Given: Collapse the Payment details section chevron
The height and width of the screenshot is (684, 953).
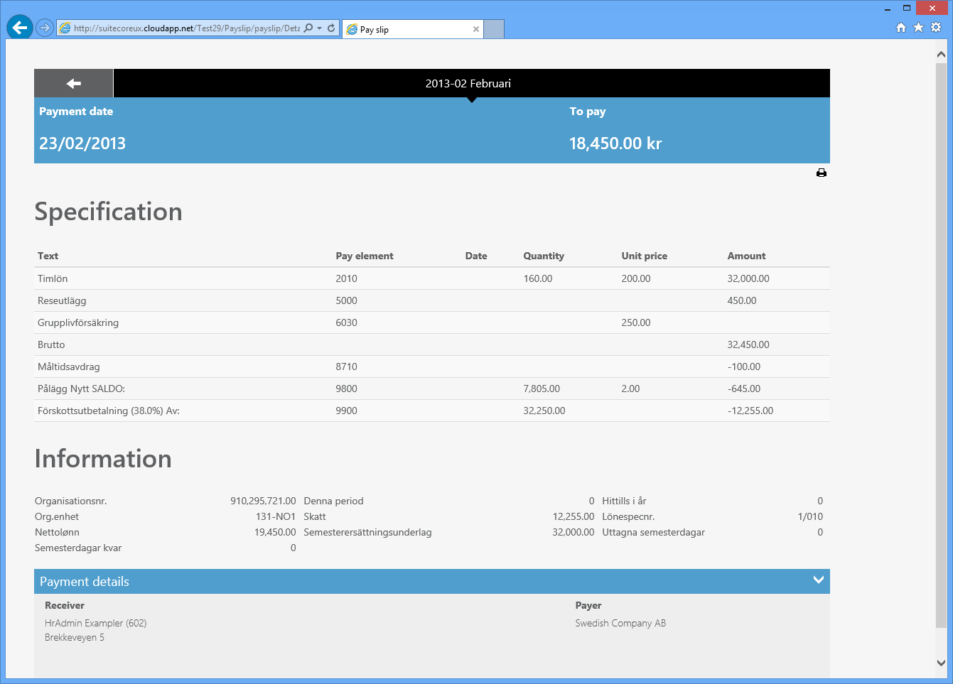Looking at the screenshot, I should pos(819,580).
